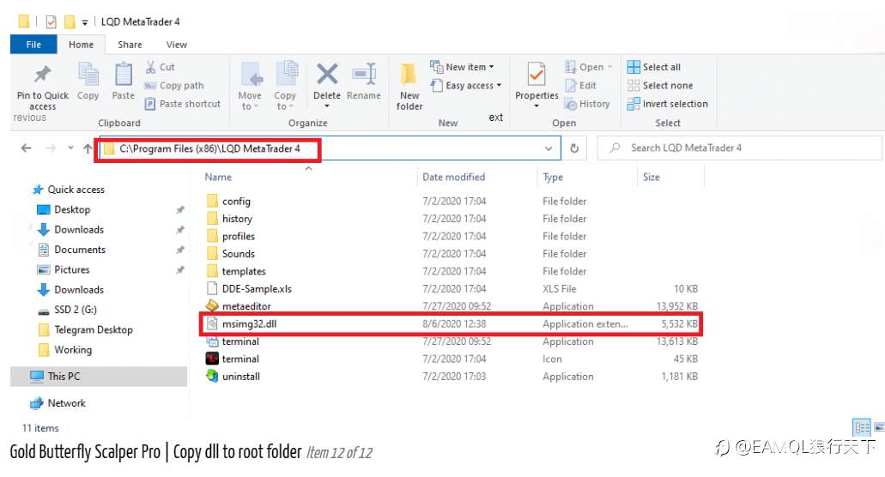Open the New item dropdown
885x477 pixels.
[x=463, y=67]
